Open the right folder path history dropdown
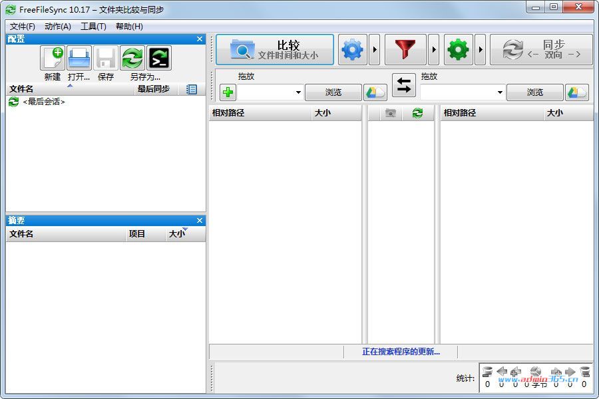This screenshot has height=399, width=599. pos(500,92)
